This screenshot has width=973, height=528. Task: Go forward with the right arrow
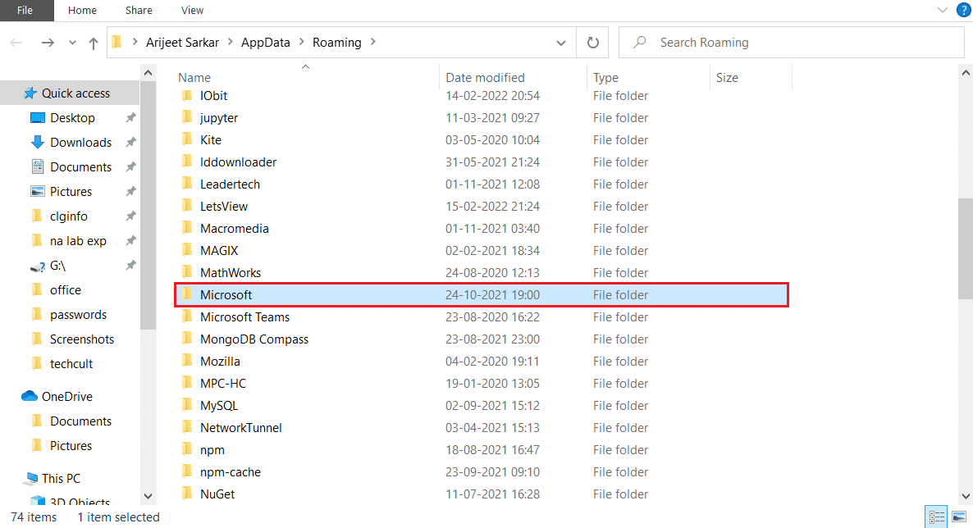point(47,42)
